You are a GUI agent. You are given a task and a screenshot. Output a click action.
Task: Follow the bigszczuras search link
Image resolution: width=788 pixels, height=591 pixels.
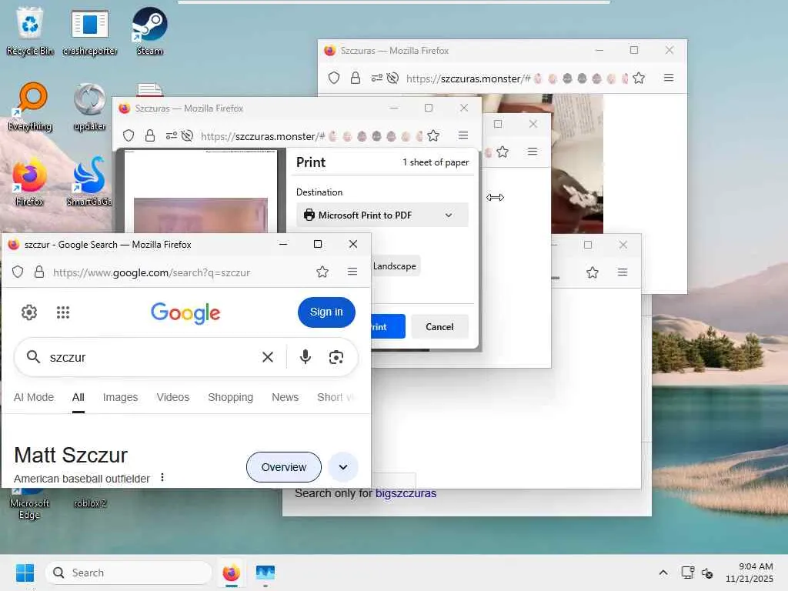pyautogui.click(x=406, y=493)
